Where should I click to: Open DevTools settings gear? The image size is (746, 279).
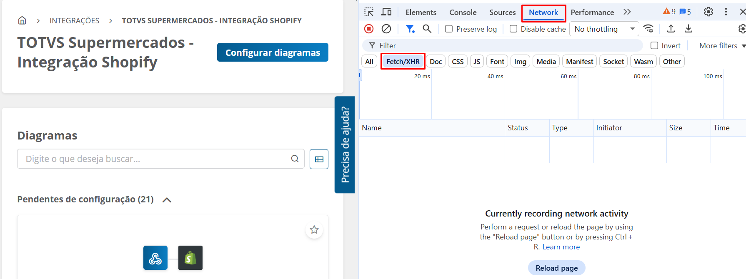tap(708, 12)
